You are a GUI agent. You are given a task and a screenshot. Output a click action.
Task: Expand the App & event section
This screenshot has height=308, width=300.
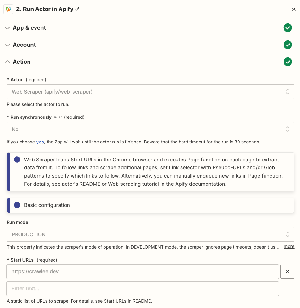click(7, 28)
